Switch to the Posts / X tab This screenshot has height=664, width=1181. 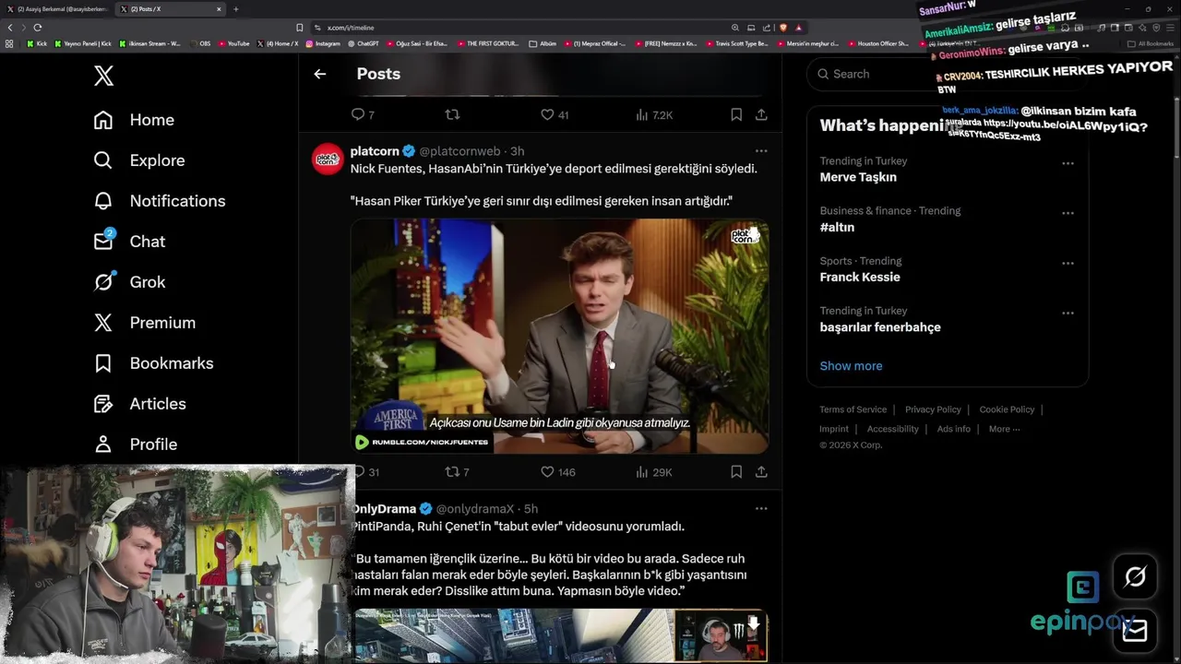click(x=173, y=9)
